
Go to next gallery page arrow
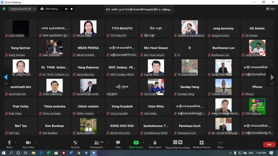[272, 77]
